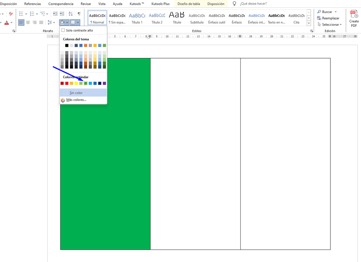Click the bullet list icon

point(21,14)
